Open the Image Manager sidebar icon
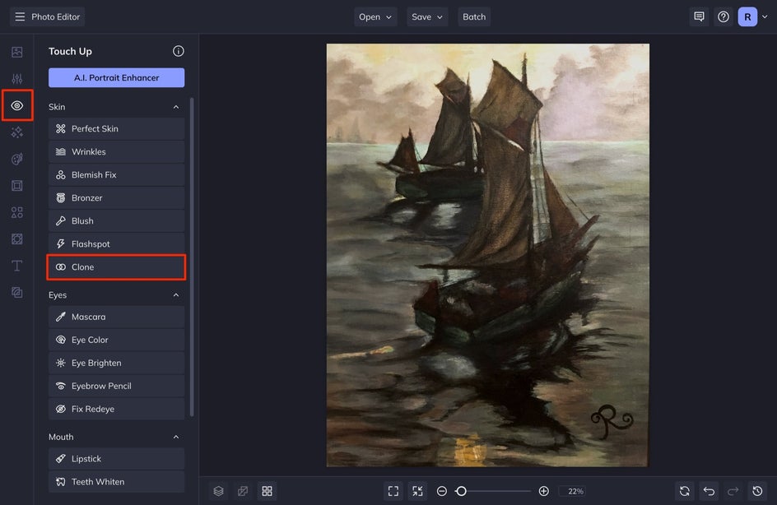 [x=16, y=52]
